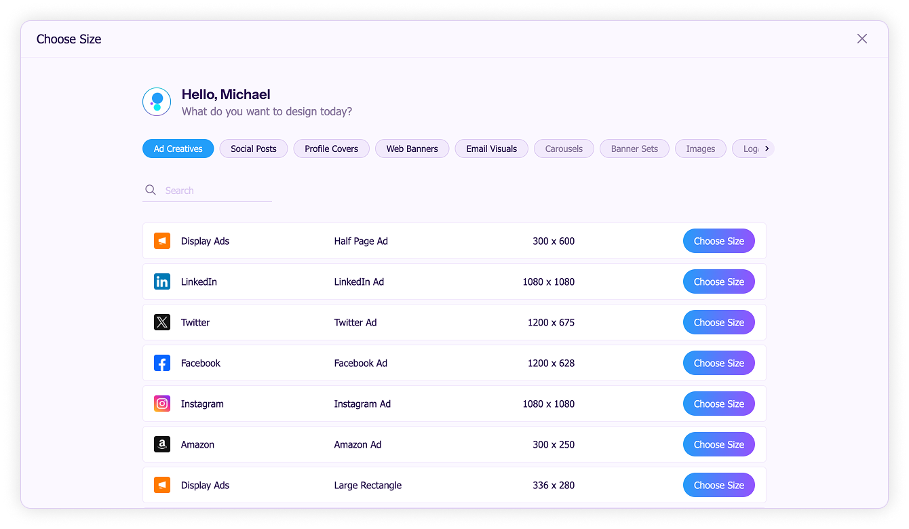Click the "Twitter Ad" text
909x529 pixels.
tap(355, 322)
